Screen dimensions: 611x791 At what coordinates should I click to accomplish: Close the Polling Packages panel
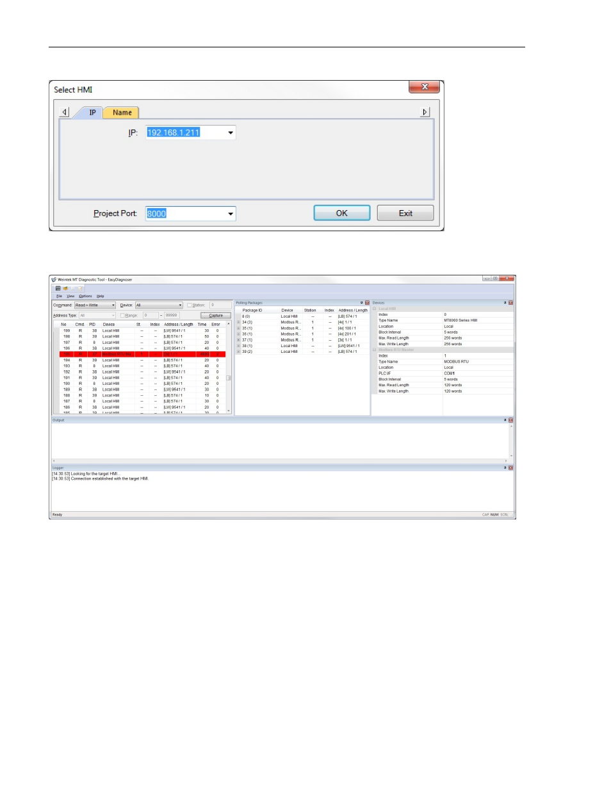(x=367, y=303)
